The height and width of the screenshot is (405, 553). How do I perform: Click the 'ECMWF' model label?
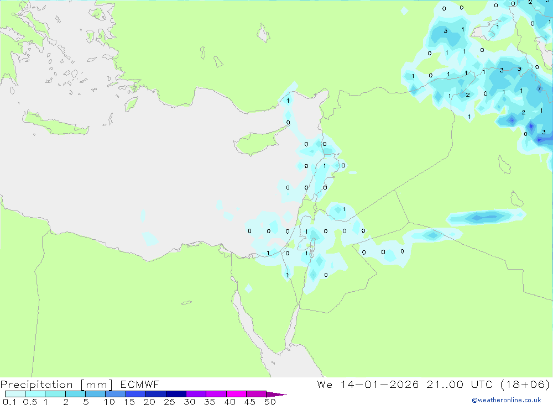click(140, 384)
